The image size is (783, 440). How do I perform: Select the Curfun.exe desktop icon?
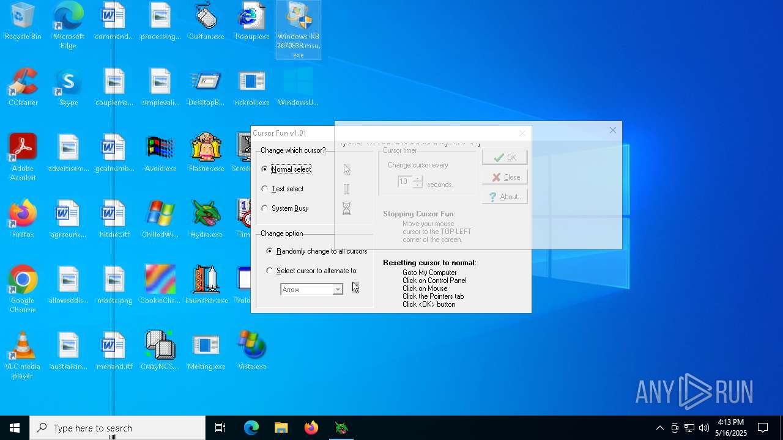[206, 22]
